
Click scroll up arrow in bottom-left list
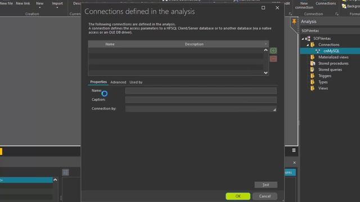[55, 180]
